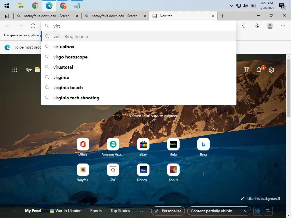This screenshot has height=218, width=291.
Task: Open Edge Settings and more menu
Action: coord(283,26)
